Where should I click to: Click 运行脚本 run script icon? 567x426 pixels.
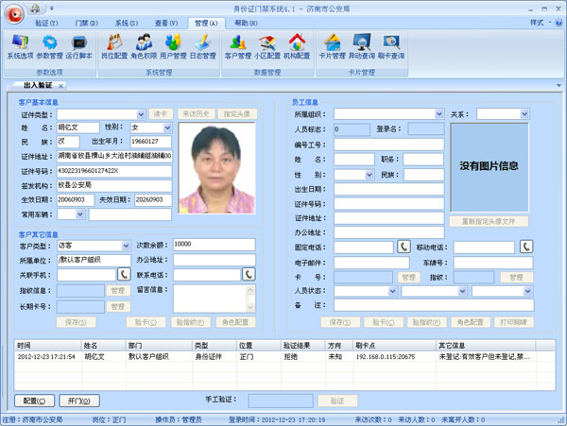coord(78,46)
